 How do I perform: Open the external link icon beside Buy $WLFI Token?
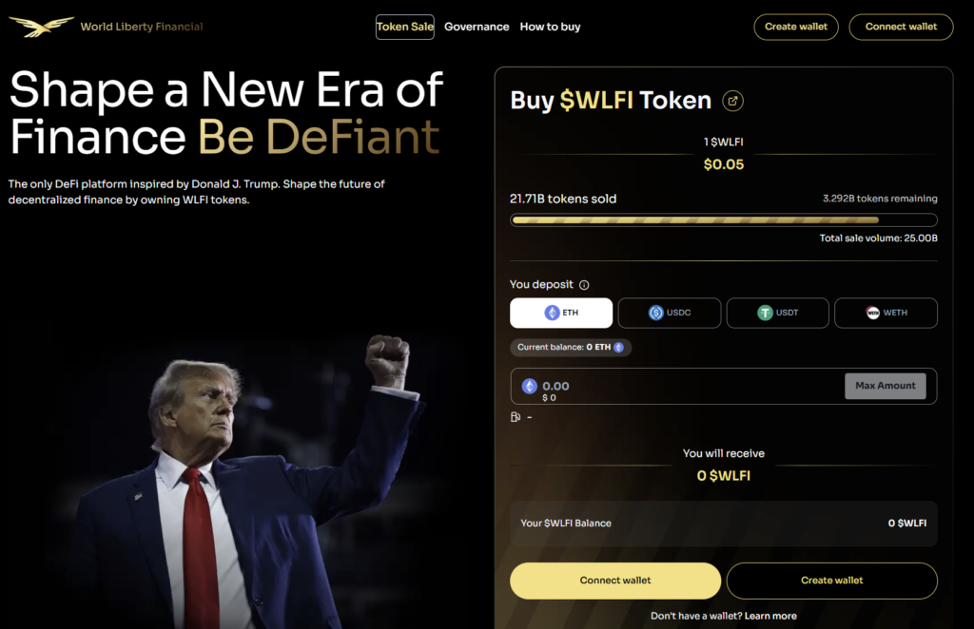click(x=732, y=101)
